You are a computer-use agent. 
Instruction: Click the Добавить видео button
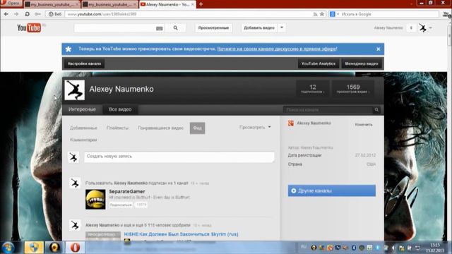pyautogui.click(x=259, y=28)
